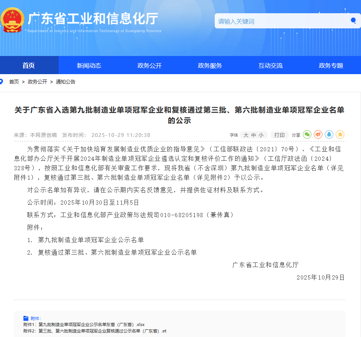Click the national emblem logo
361x337 pixels.
coord(12,20)
